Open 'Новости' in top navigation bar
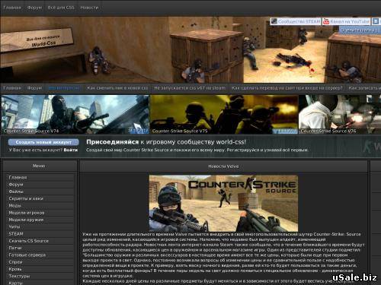The image size is (381, 285). coord(89,8)
